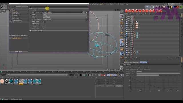Click the red camera icon in the red plugin icon row

(137, 11)
